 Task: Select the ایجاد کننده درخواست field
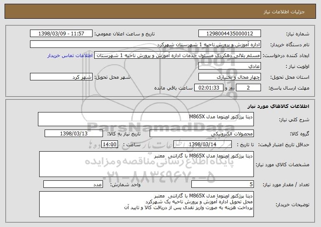178,55
